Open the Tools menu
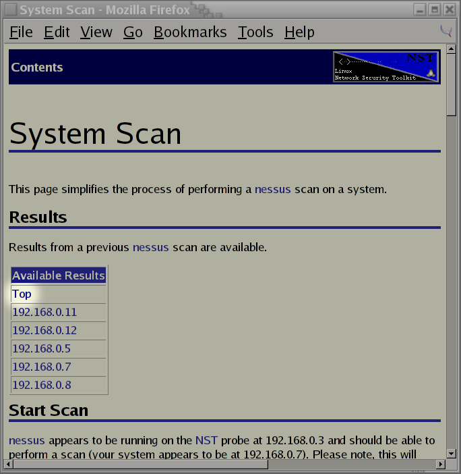The height and width of the screenshot is (474, 461). 255,32
